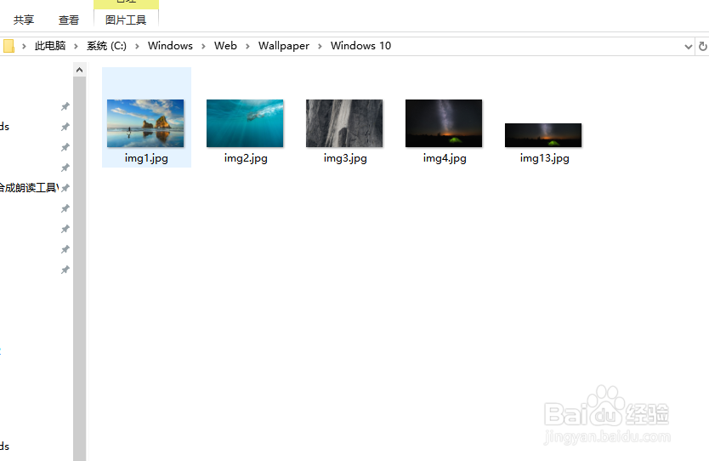Select the img4.jpg night sky thumbnail
The image size is (709, 461).
(444, 123)
